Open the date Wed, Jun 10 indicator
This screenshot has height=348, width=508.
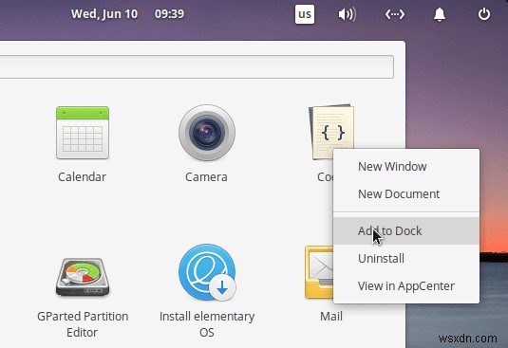[104, 14]
